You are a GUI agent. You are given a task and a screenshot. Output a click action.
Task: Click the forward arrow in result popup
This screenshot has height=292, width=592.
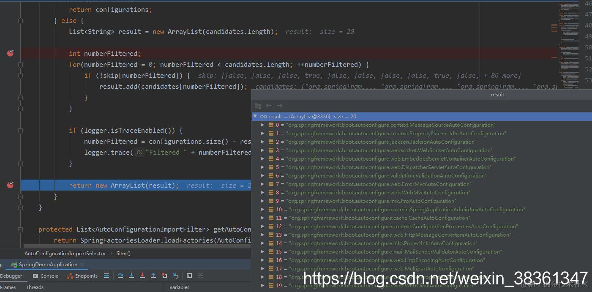[280, 106]
